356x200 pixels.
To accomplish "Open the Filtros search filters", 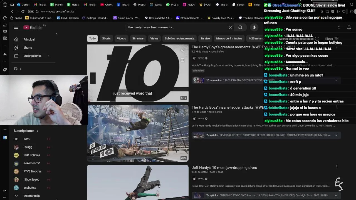I will click(332, 39).
